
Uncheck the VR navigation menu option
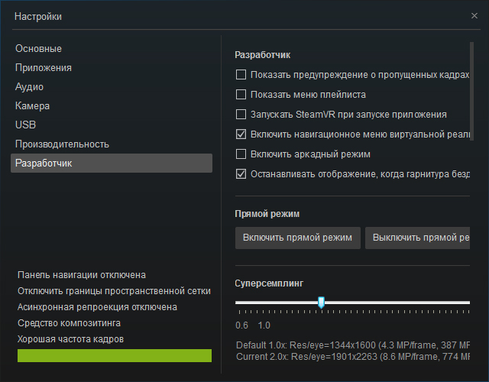[241, 134]
